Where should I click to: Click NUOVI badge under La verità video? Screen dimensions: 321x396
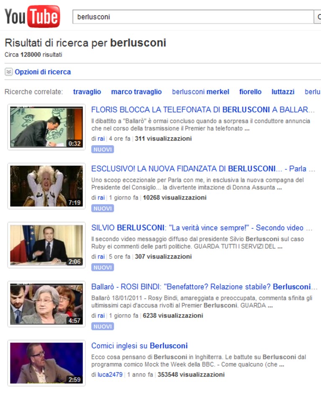tap(103, 267)
